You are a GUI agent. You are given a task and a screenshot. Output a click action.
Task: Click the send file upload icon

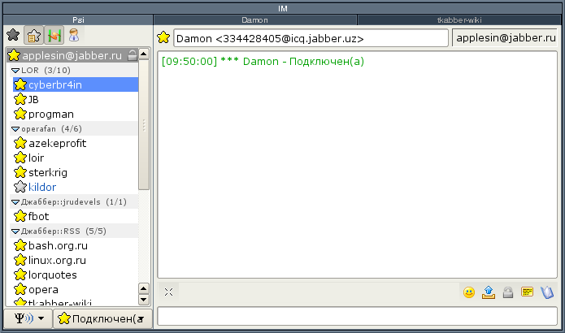pos(489,292)
